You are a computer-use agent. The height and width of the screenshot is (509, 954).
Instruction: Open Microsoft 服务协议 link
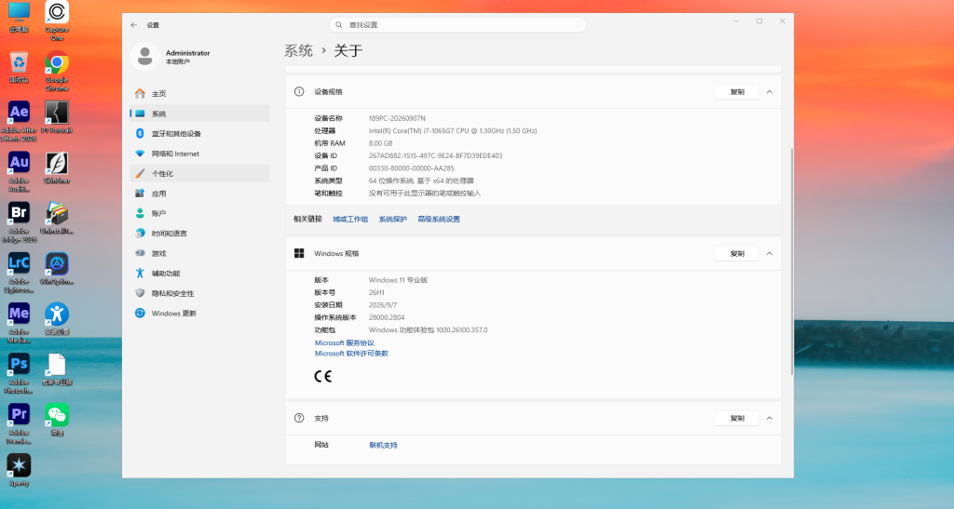[x=345, y=343]
